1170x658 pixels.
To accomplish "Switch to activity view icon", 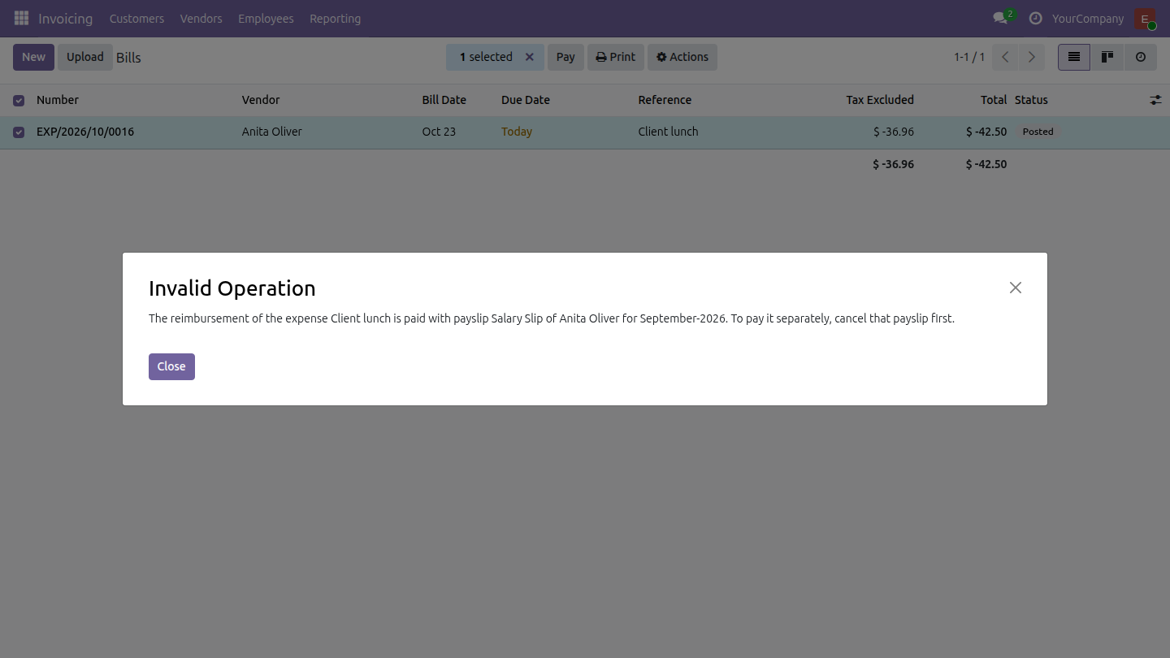I will [x=1141, y=57].
